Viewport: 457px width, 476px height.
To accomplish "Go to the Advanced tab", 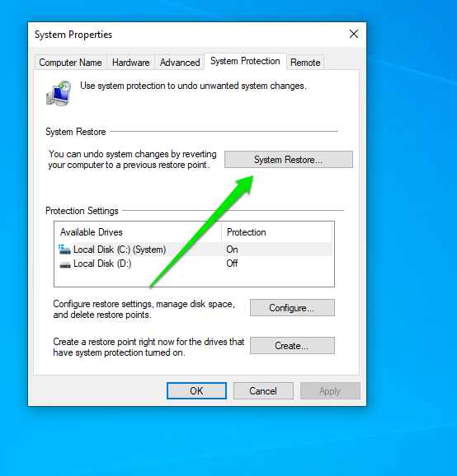I will coord(180,63).
